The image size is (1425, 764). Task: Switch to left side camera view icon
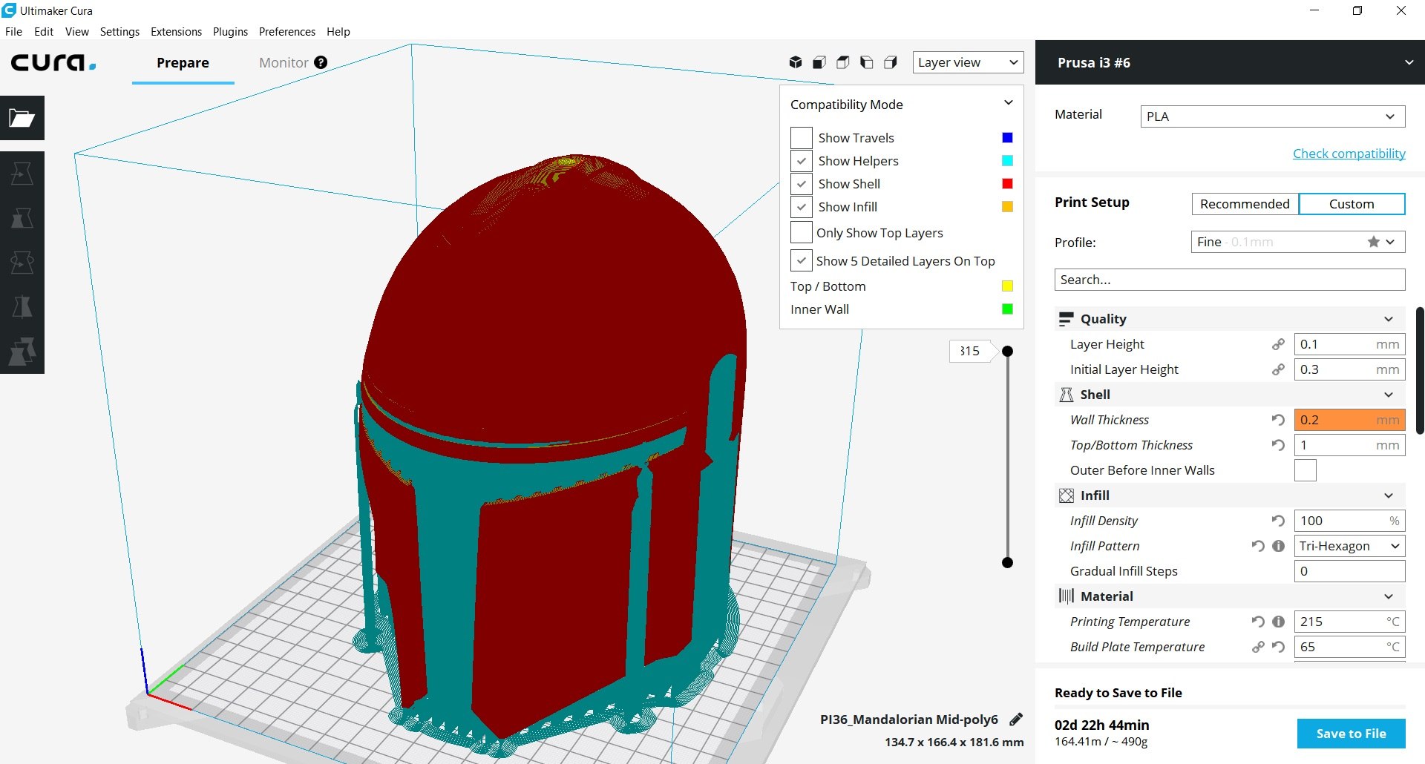pyautogui.click(x=867, y=62)
